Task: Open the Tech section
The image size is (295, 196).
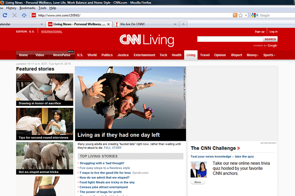Action: coord(163,55)
